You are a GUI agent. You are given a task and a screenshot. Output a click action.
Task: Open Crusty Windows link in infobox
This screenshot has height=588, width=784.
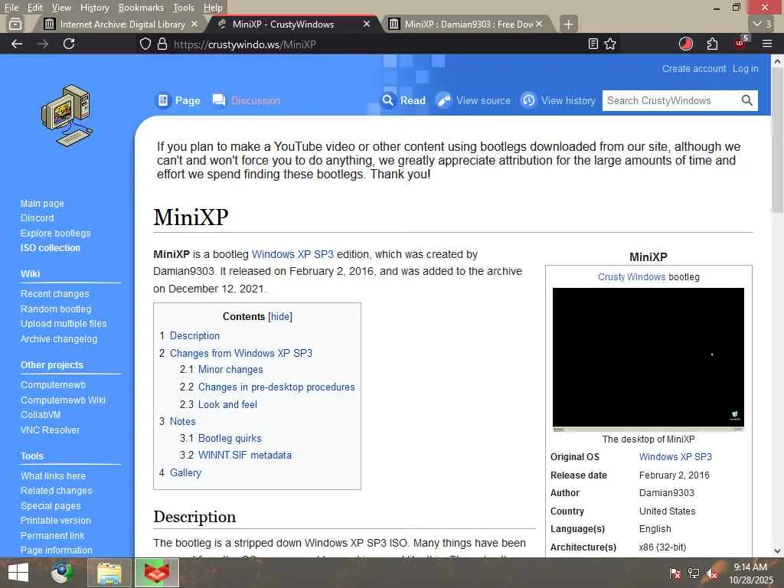[x=632, y=276]
